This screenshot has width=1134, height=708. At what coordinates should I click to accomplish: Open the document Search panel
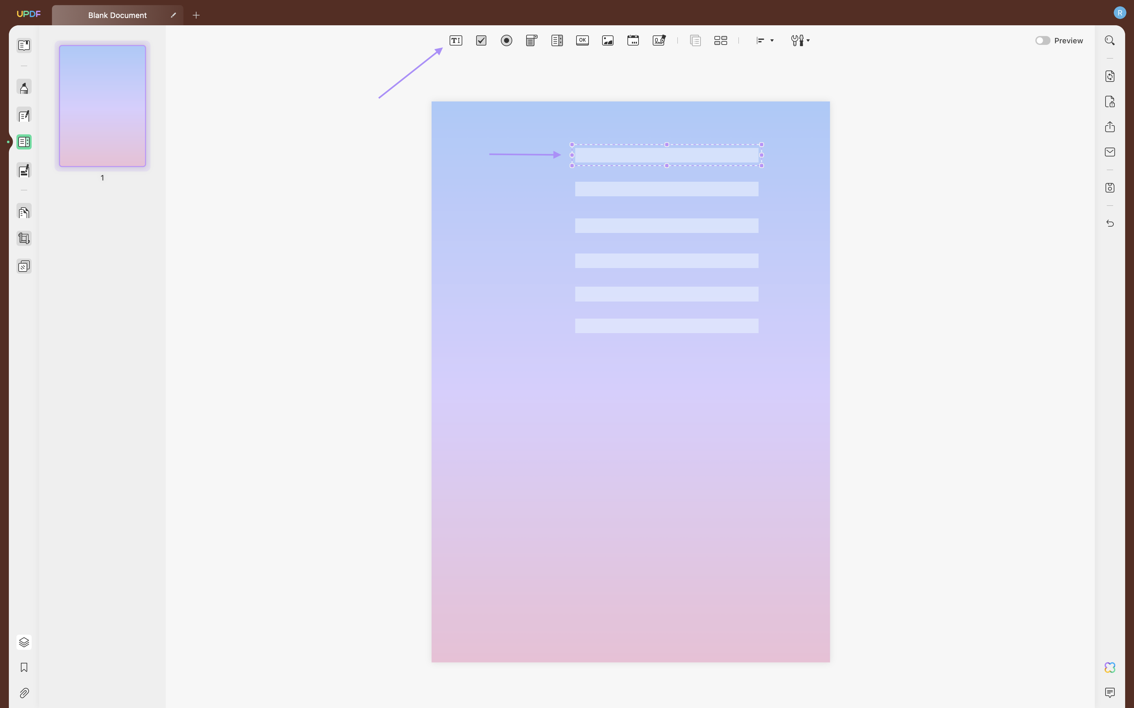1110,40
